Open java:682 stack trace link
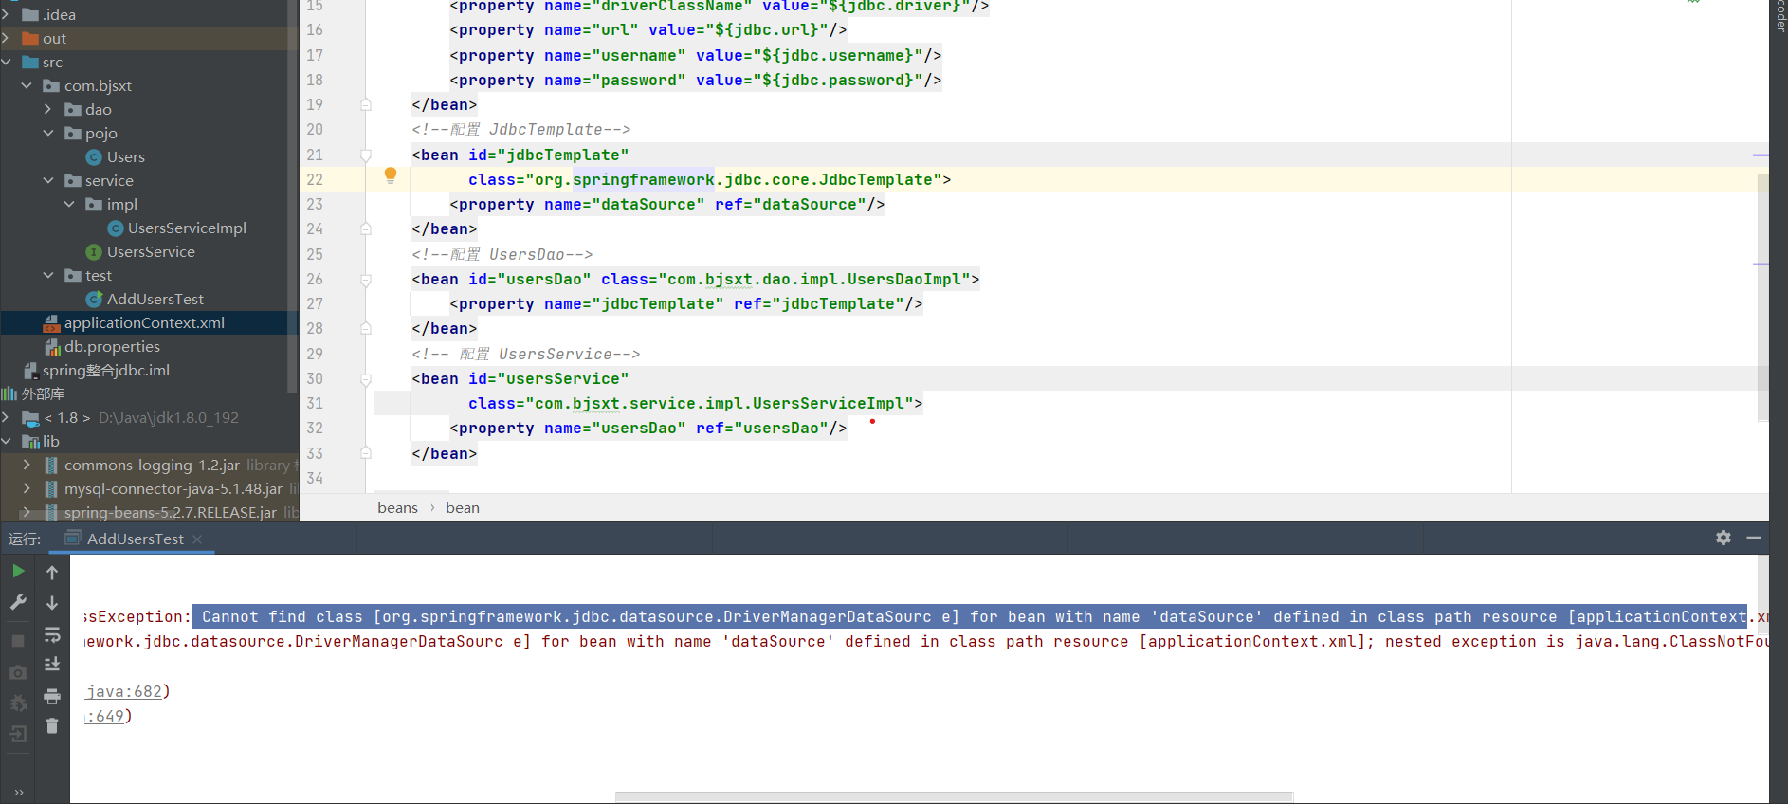 124,691
